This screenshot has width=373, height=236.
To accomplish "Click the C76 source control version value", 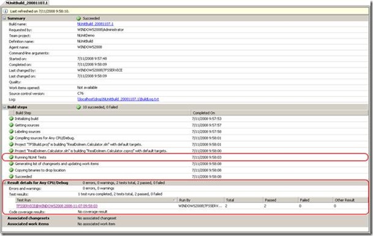I will pyautogui.click(x=80, y=94).
